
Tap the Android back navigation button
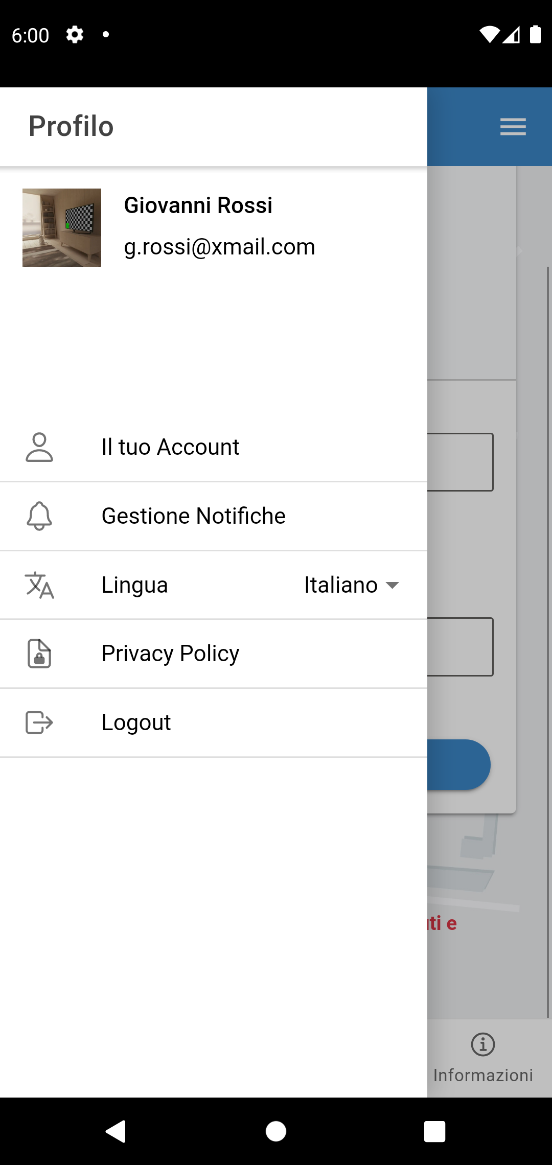coord(116,1131)
